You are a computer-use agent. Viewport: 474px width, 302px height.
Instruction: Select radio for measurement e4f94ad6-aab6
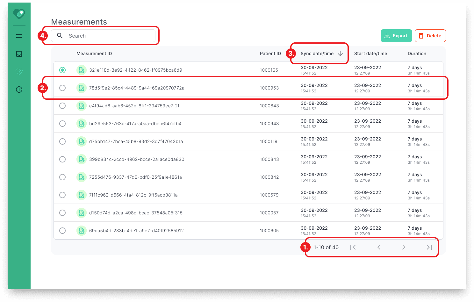tap(62, 106)
